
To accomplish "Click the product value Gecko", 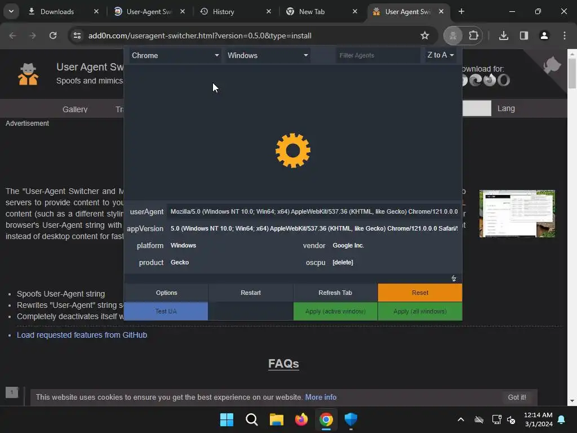I will 180,263.
